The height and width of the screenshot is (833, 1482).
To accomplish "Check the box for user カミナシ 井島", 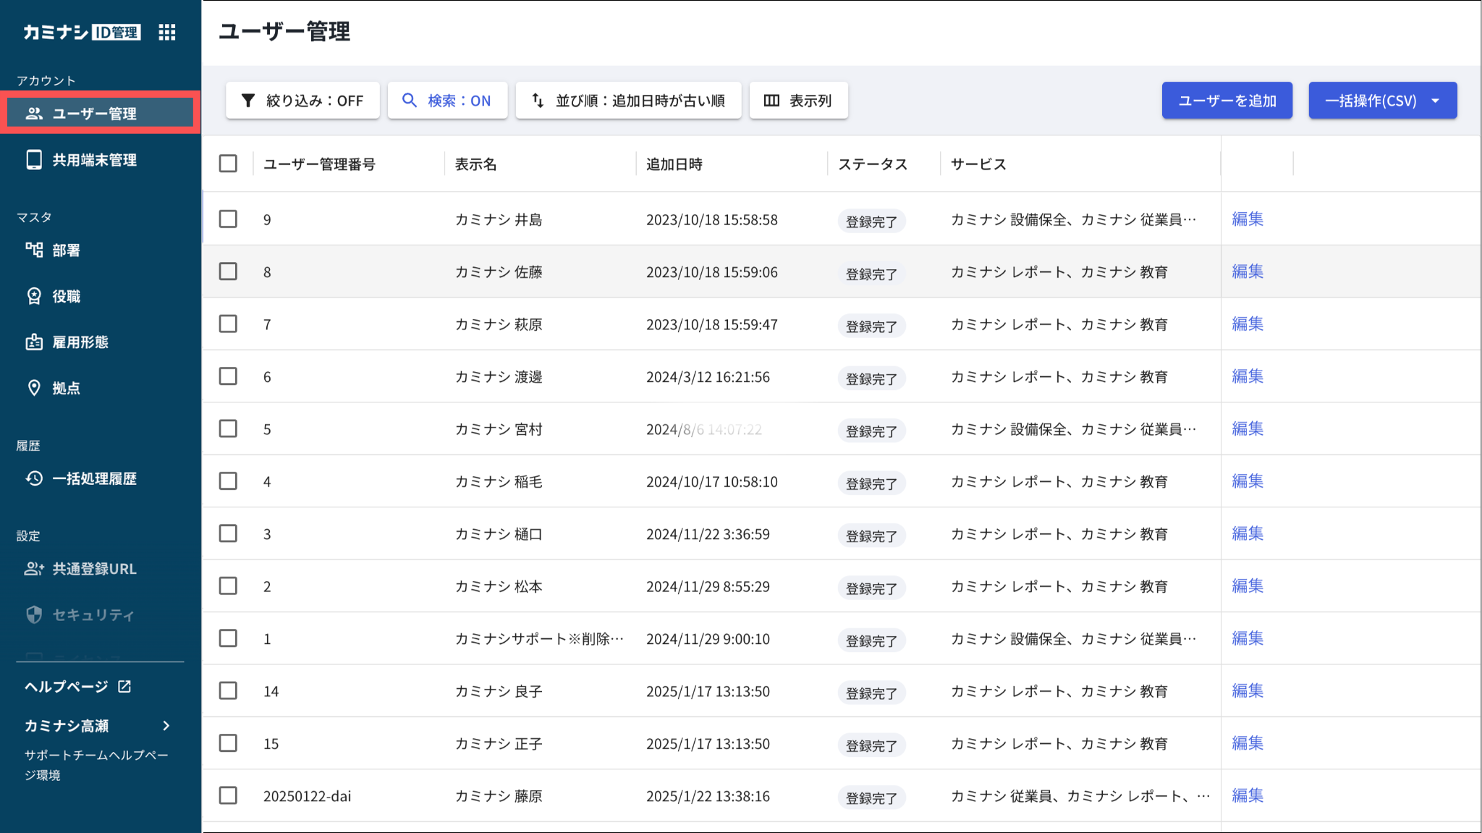I will [228, 219].
